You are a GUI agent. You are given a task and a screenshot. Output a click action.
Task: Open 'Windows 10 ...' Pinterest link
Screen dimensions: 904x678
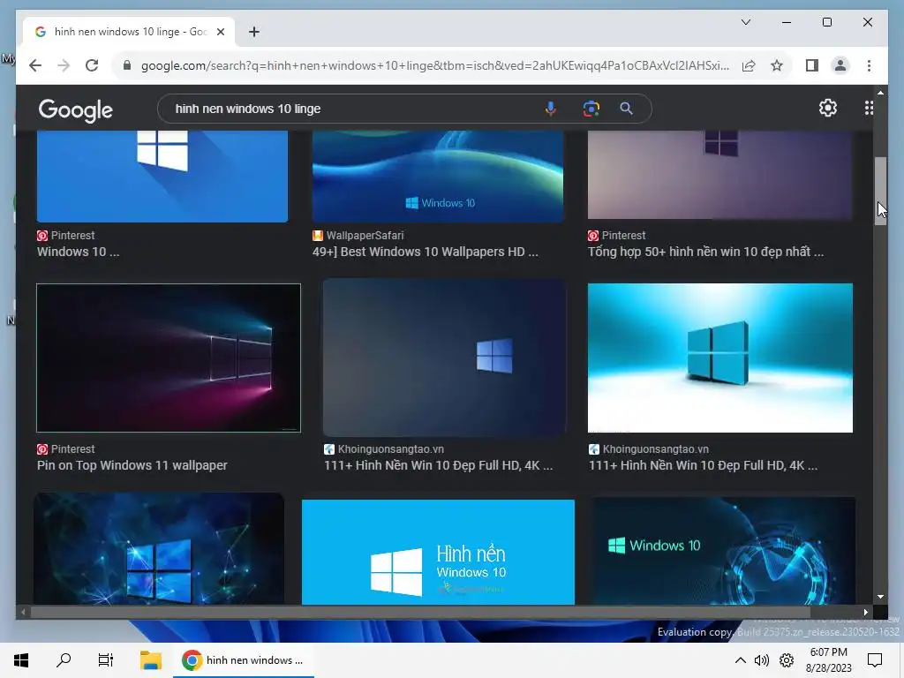tap(78, 252)
